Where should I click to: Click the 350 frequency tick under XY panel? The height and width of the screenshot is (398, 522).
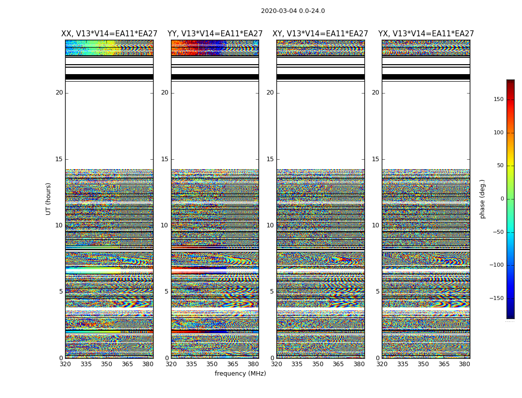pos(318,364)
